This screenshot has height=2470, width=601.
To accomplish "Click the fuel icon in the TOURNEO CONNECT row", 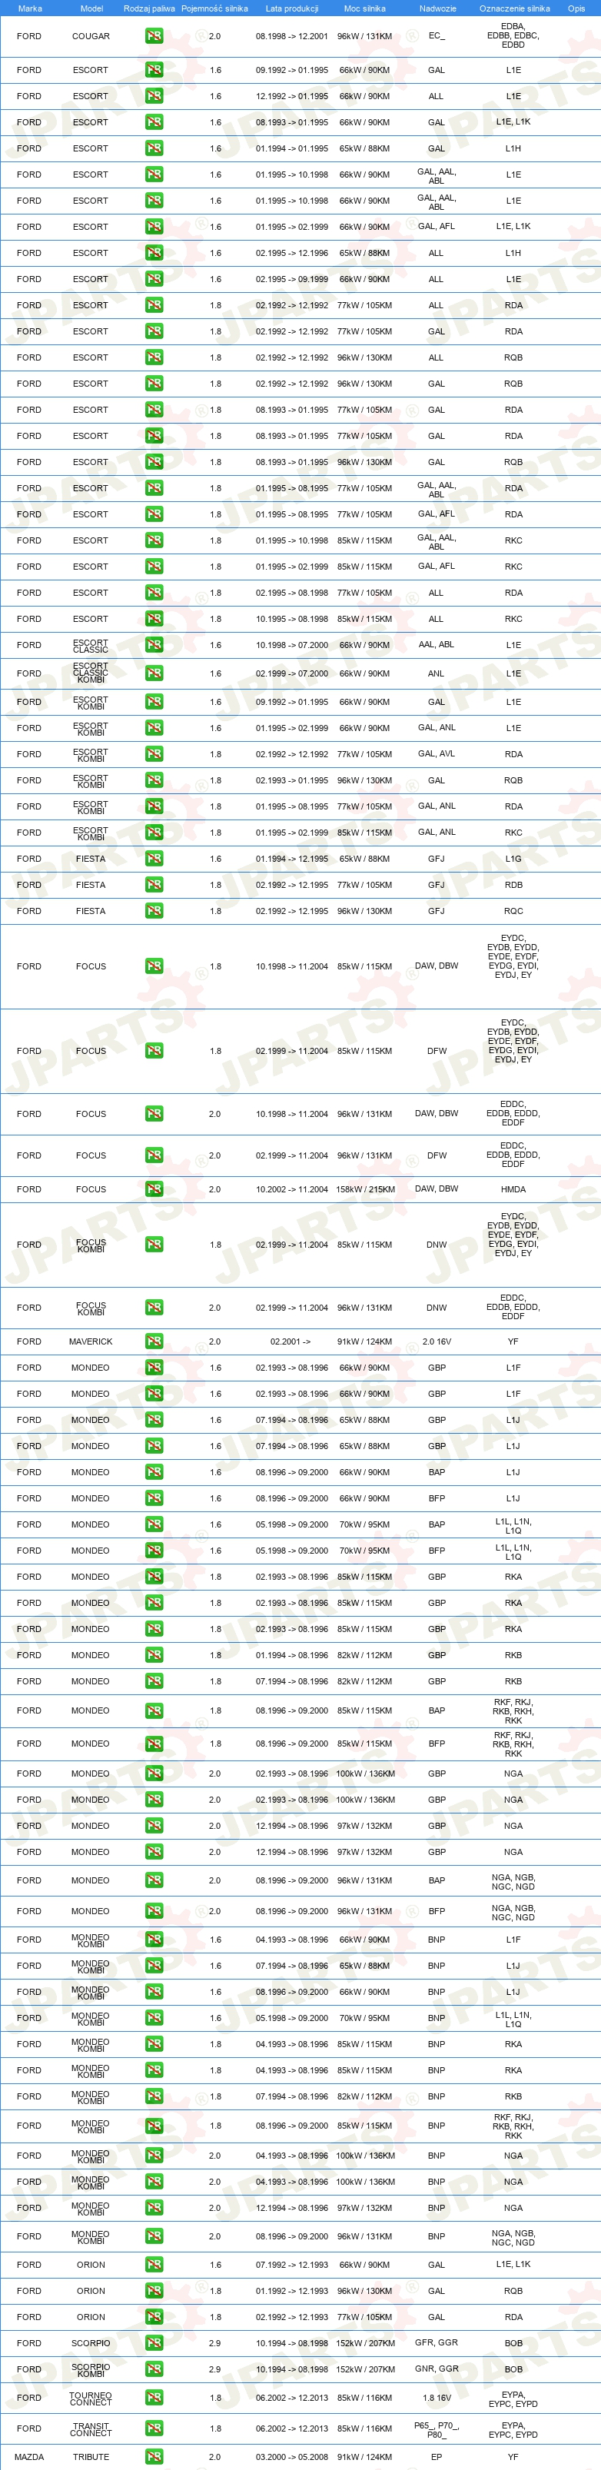I will click(x=154, y=2397).
